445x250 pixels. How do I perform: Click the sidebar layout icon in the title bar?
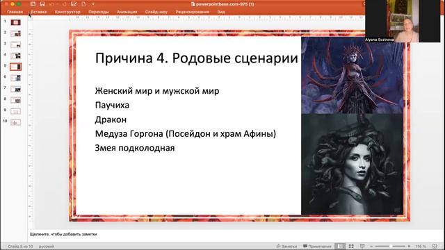pos(33,4)
